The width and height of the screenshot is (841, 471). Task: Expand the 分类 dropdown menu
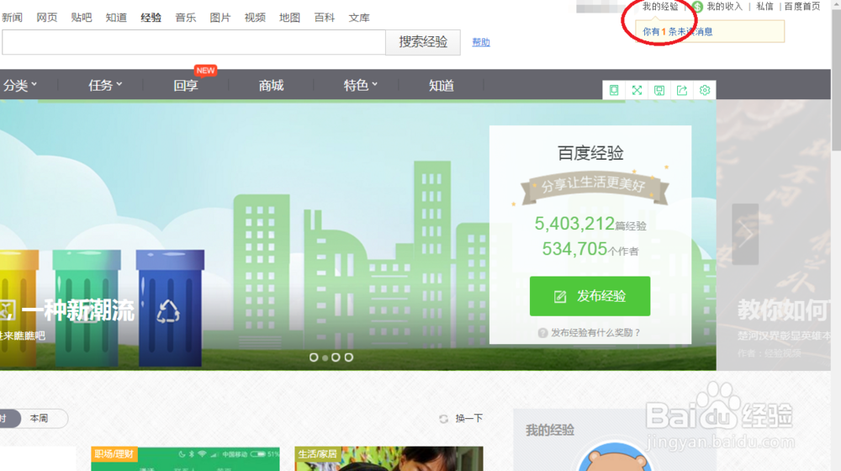coord(20,85)
